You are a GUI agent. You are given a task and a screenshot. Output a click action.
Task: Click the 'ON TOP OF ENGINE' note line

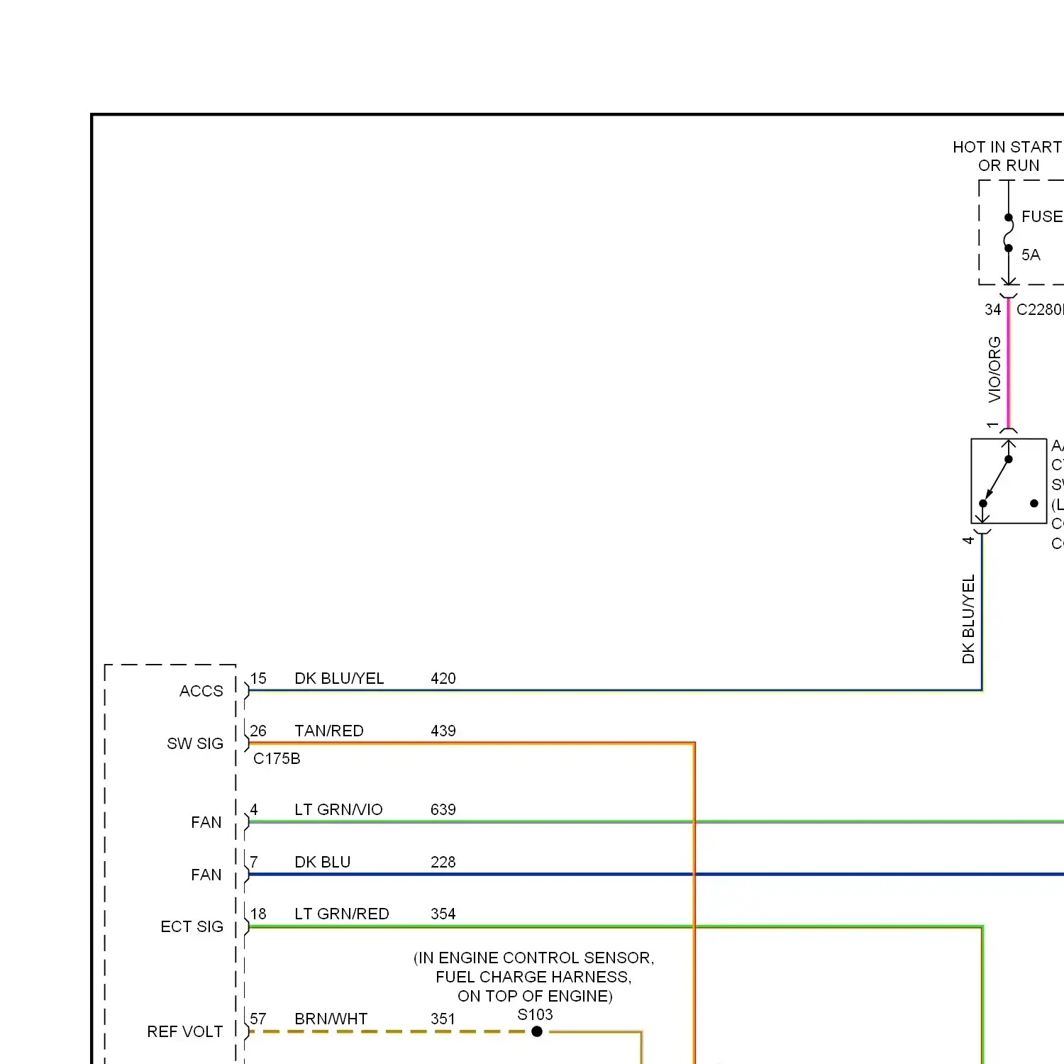tap(535, 996)
